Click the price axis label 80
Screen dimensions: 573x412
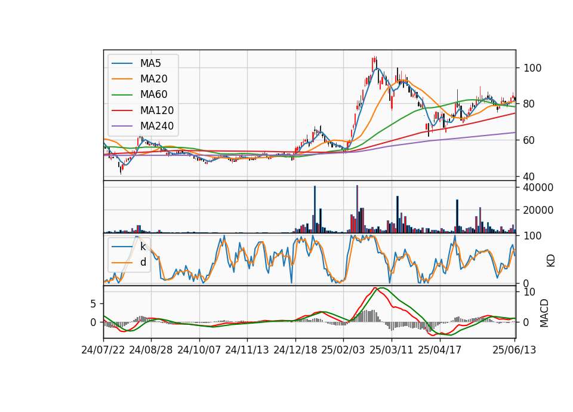[529, 104]
